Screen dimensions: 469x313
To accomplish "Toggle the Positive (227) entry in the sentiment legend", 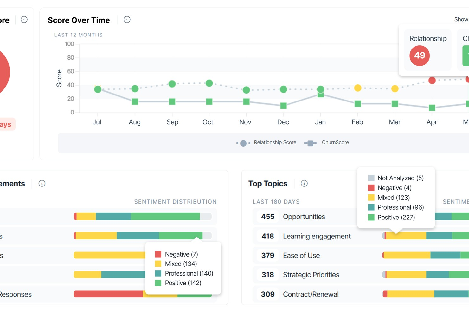I will tap(396, 217).
